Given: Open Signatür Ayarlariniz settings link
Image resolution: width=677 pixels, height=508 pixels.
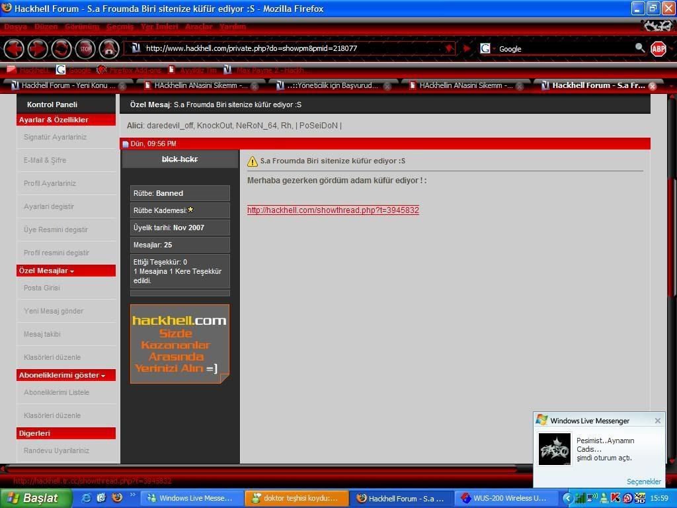Looking at the screenshot, I should click(56, 137).
